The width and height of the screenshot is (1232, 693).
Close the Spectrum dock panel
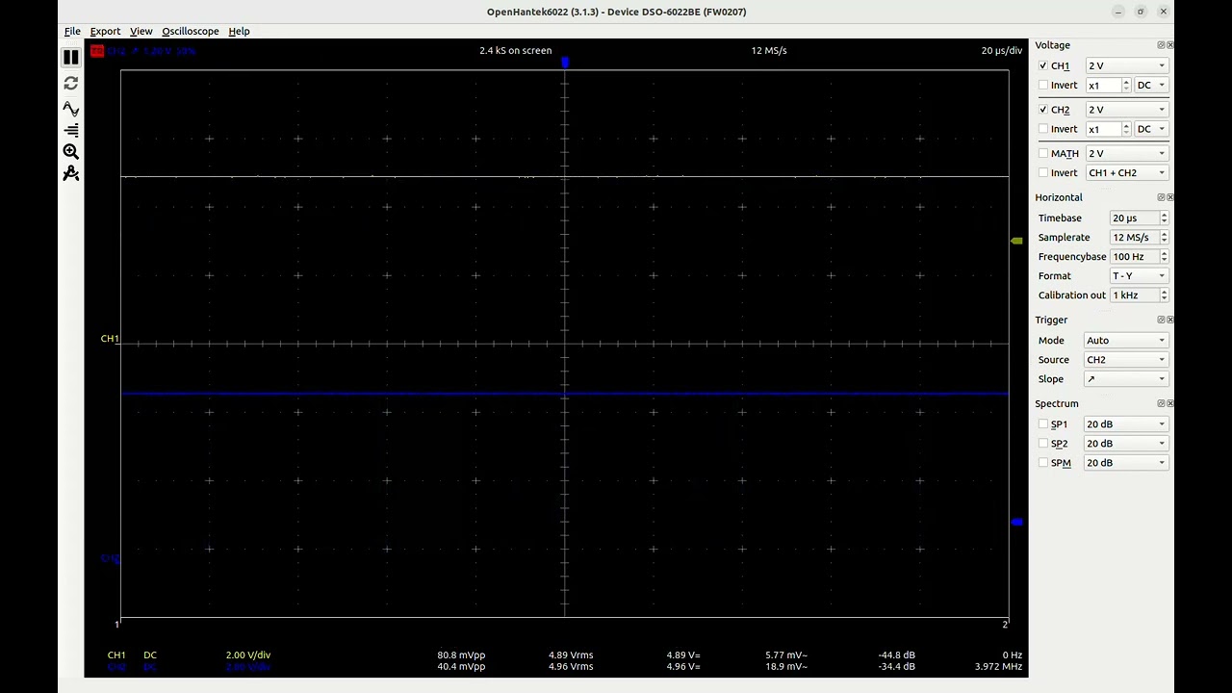click(1169, 403)
